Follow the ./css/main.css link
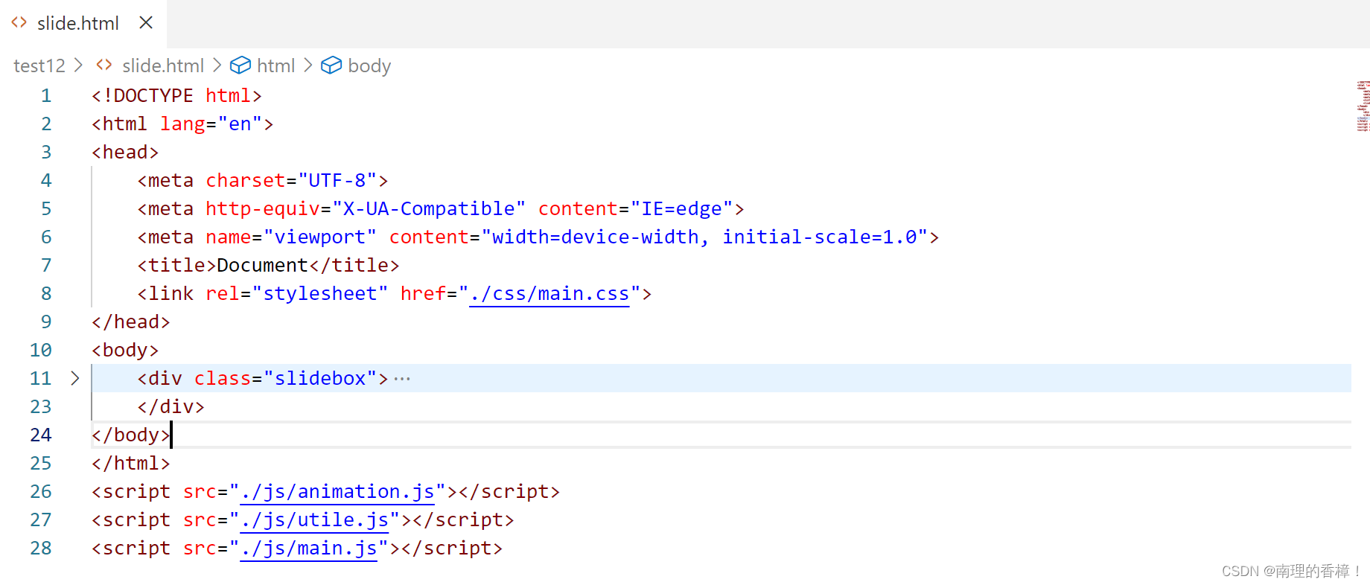Image resolution: width=1370 pixels, height=585 pixels. click(x=549, y=294)
